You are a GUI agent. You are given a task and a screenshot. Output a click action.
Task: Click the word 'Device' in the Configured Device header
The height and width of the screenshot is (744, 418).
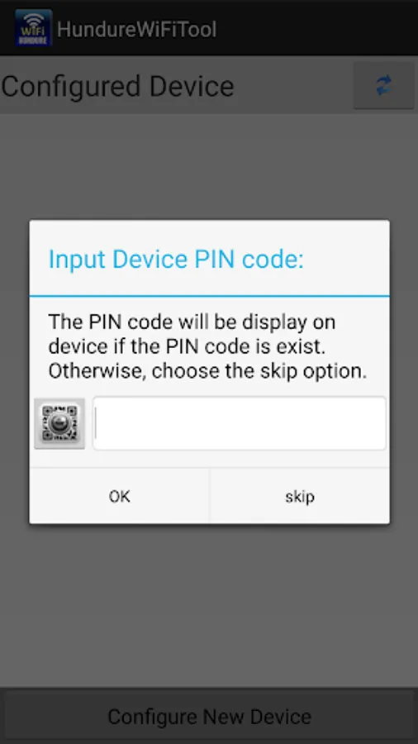(x=192, y=86)
